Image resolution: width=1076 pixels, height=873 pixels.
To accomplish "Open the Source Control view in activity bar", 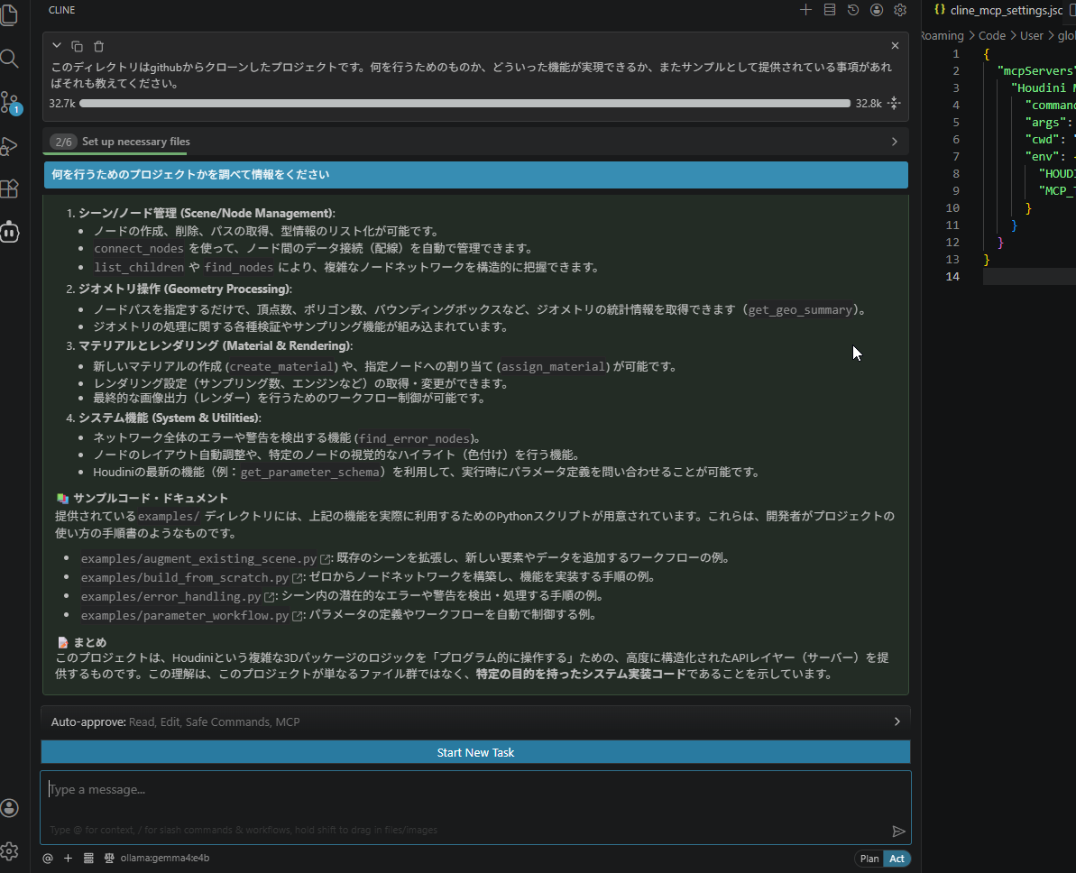I will tap(10, 101).
